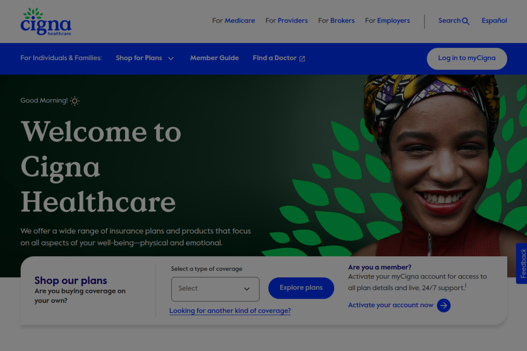Open the Select coverage type dropdown
Image resolution: width=527 pixels, height=351 pixels.
(x=215, y=289)
